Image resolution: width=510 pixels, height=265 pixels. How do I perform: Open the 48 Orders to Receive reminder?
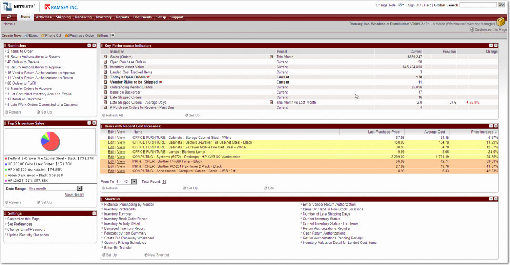tap(24, 62)
